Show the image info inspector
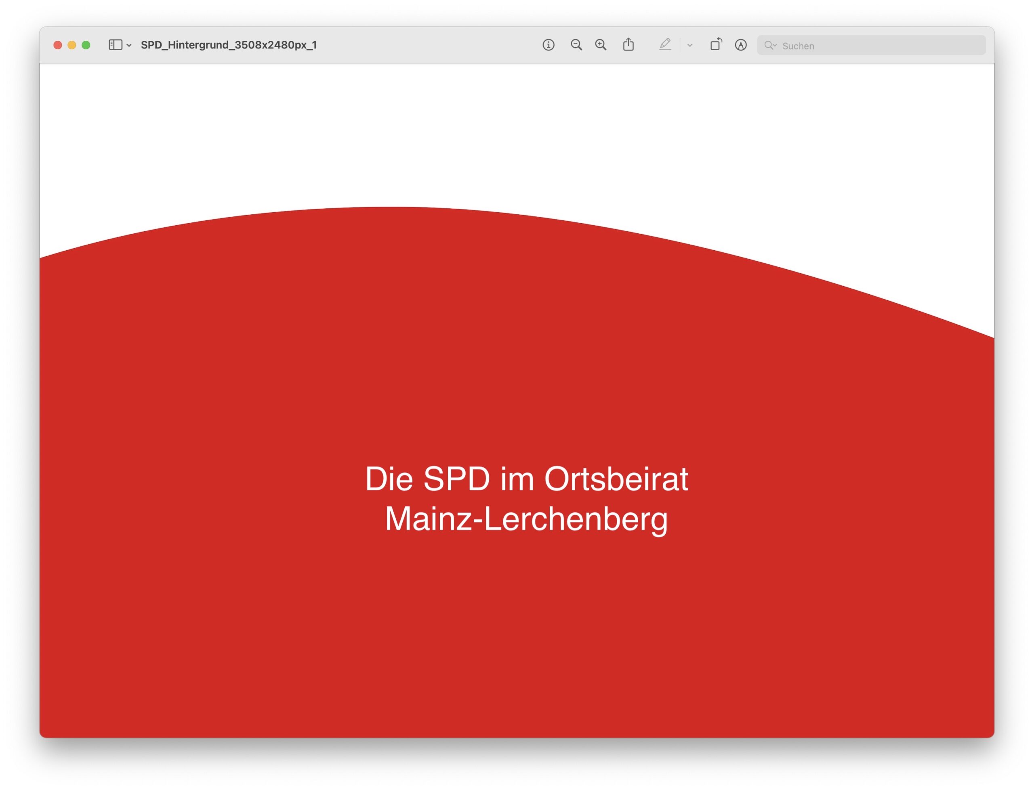1034x790 pixels. point(548,45)
